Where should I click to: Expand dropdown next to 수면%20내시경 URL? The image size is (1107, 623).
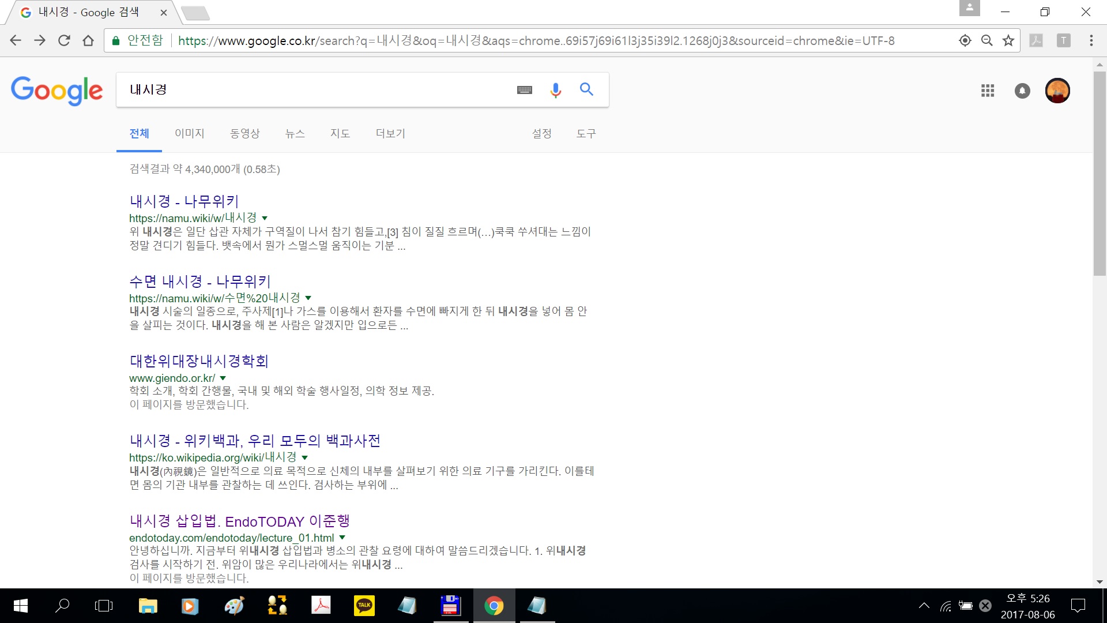pos(308,298)
